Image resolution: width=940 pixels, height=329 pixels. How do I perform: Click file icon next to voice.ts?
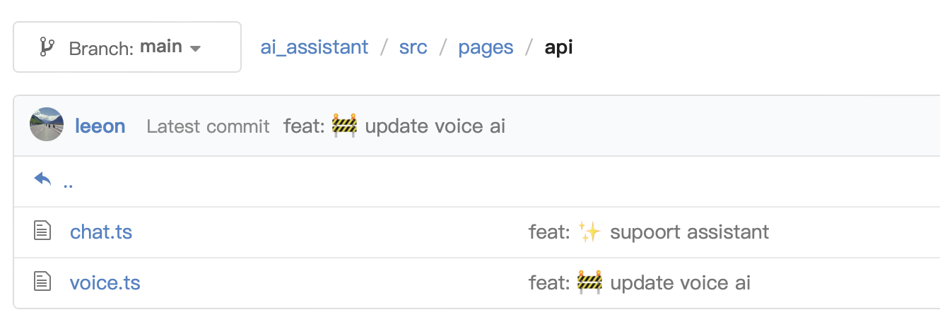coord(43,282)
